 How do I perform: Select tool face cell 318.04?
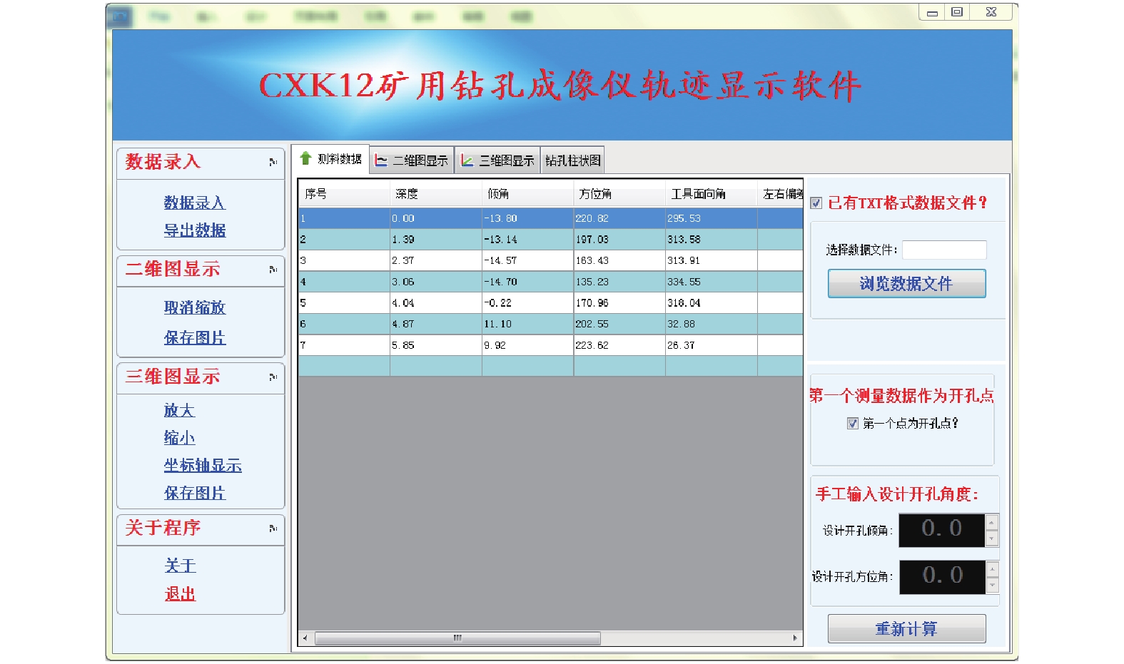[x=711, y=303]
